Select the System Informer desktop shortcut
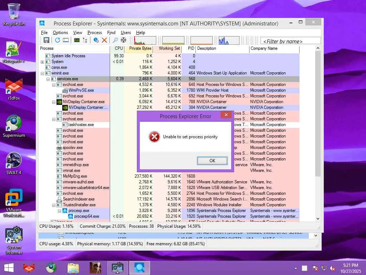366x275 pixels. tap(14, 240)
